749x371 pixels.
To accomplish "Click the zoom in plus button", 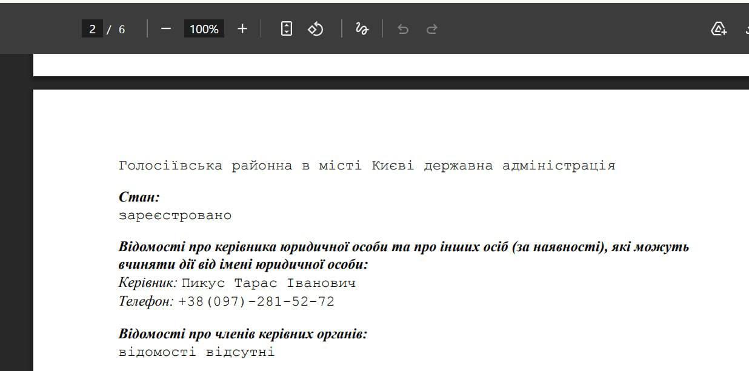I will [x=242, y=29].
